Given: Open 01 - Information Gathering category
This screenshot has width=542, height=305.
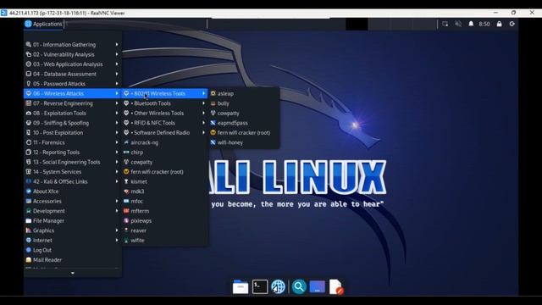Looking at the screenshot, I should click(73, 45).
